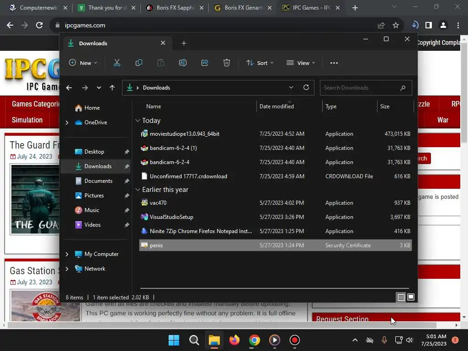This screenshot has height=351, width=468.
Task: Collapse the Earlier this year group
Action: click(x=138, y=190)
